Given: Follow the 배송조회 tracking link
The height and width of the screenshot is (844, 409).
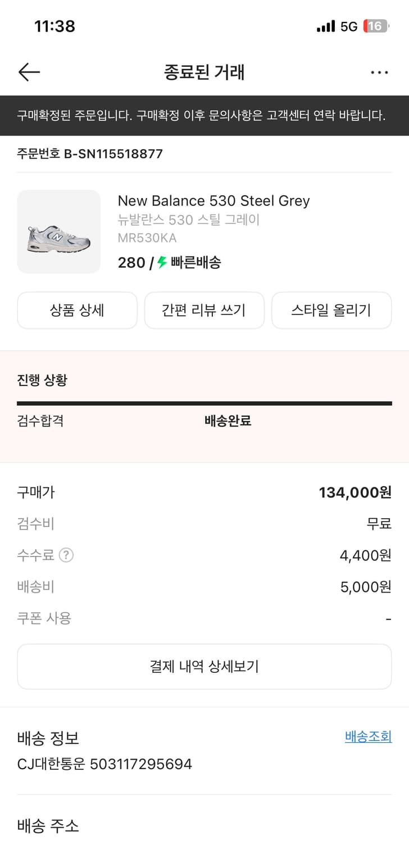Looking at the screenshot, I should [368, 737].
